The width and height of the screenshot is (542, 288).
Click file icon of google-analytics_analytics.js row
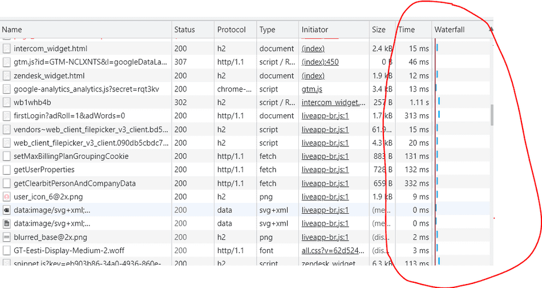tap(7, 89)
